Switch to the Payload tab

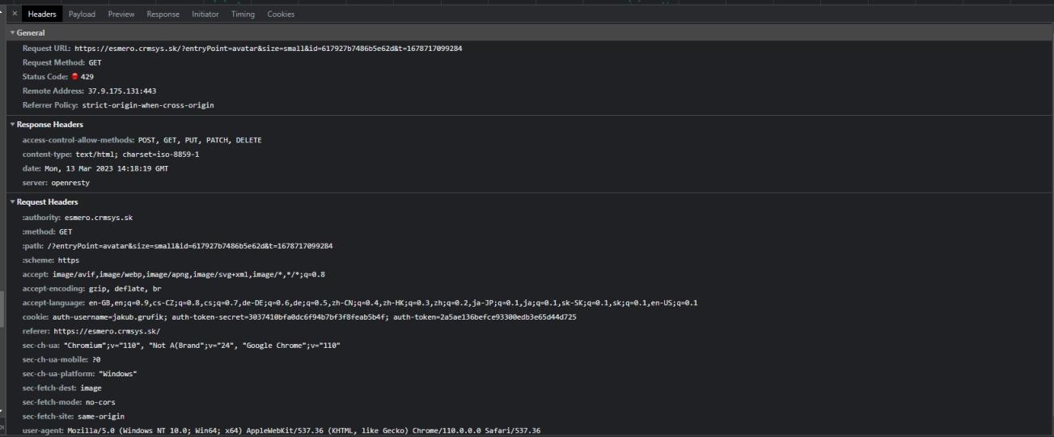pyautogui.click(x=82, y=15)
